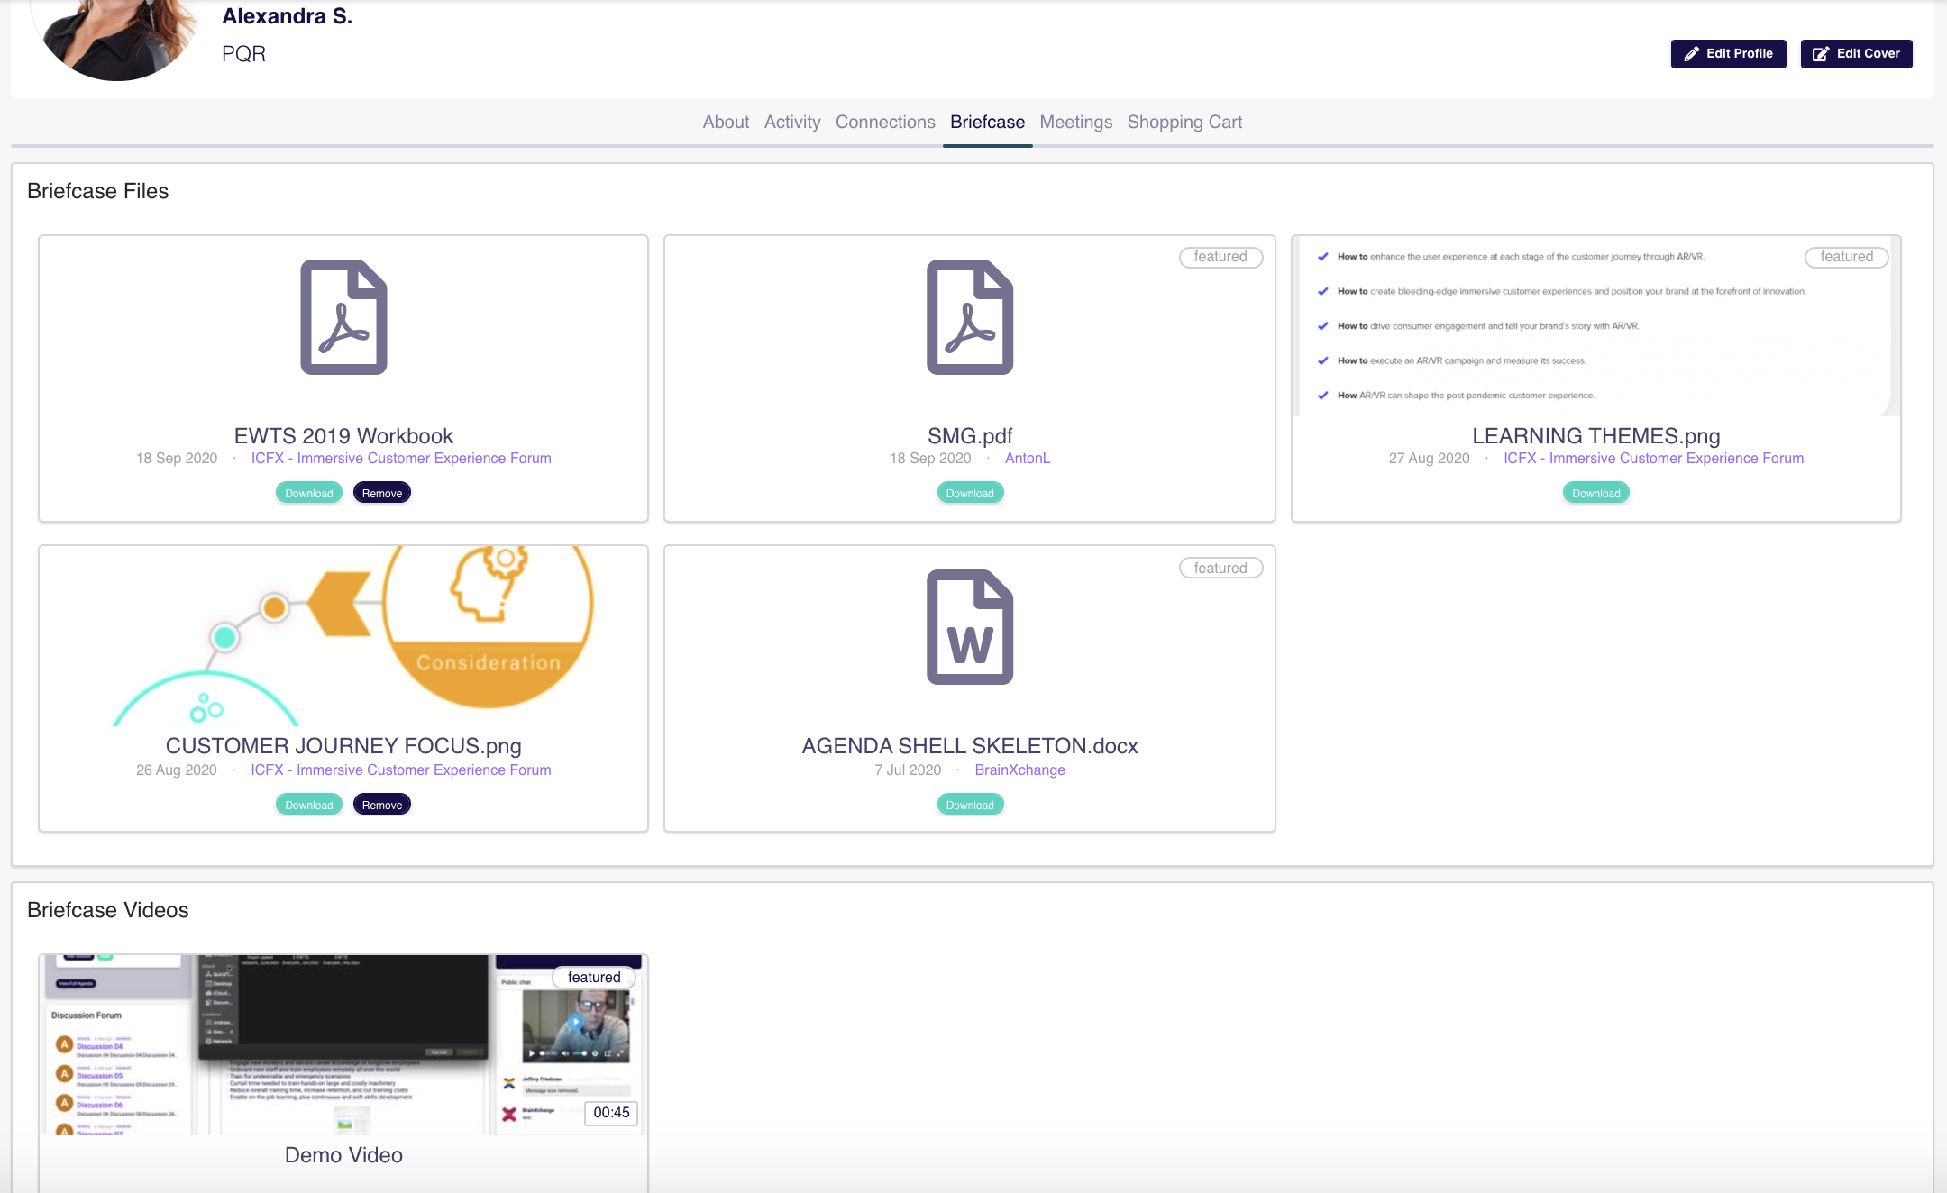Click the PQR company text
The height and width of the screenshot is (1193, 1947).
tap(243, 54)
